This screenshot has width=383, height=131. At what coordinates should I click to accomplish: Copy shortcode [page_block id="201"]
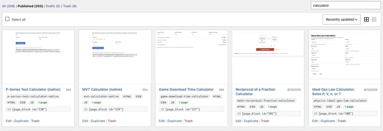pyautogui.click(x=268, y=113)
